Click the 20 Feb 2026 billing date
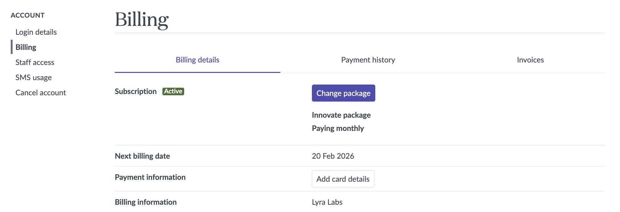 (x=333, y=156)
